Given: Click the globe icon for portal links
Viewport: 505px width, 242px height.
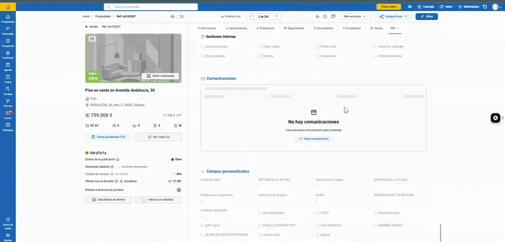Looking at the screenshot, I should pyautogui.click(x=179, y=190).
